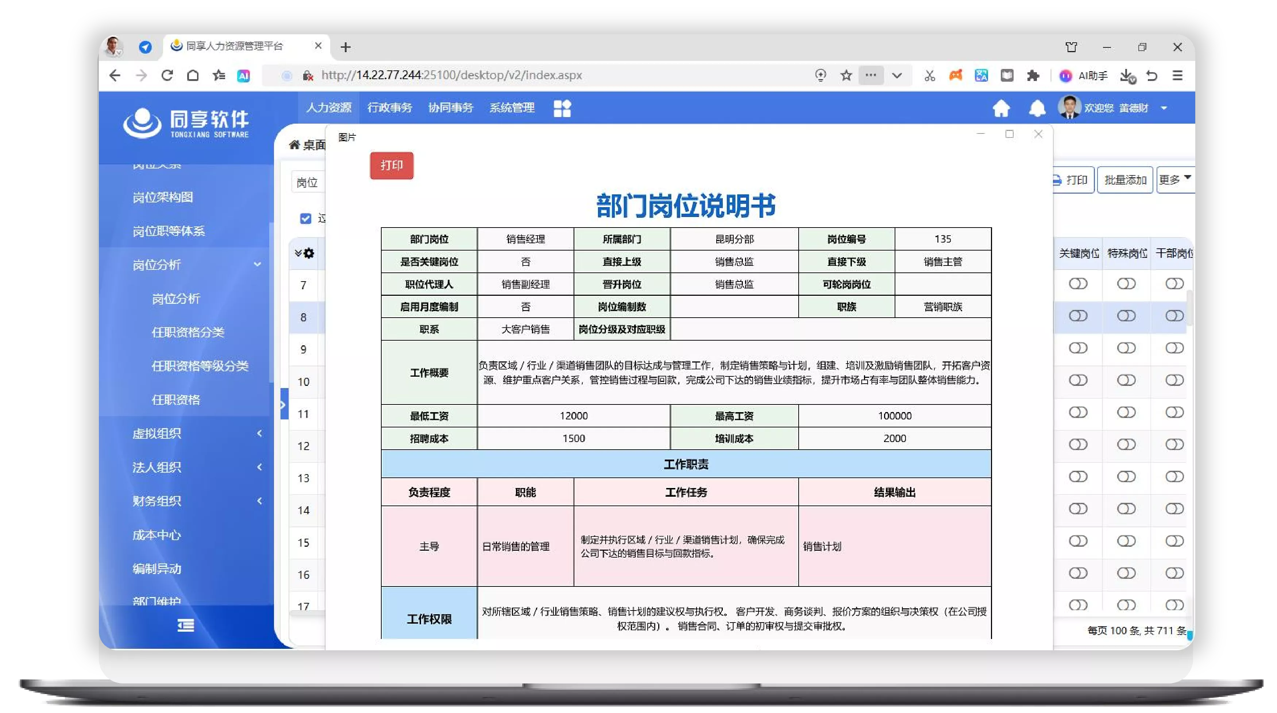
Task: Expand the left panel with the blue side arrow
Action: pyautogui.click(x=284, y=404)
